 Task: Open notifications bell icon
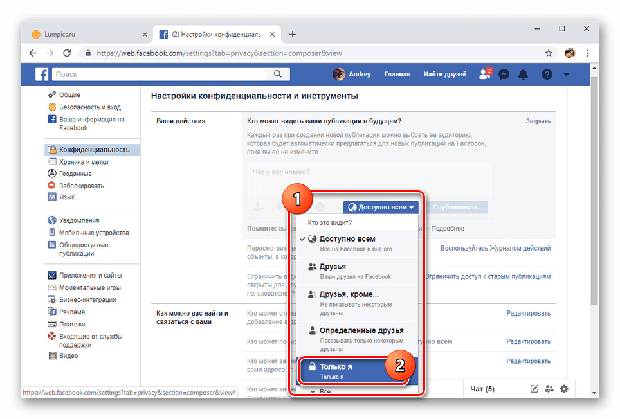(x=523, y=75)
